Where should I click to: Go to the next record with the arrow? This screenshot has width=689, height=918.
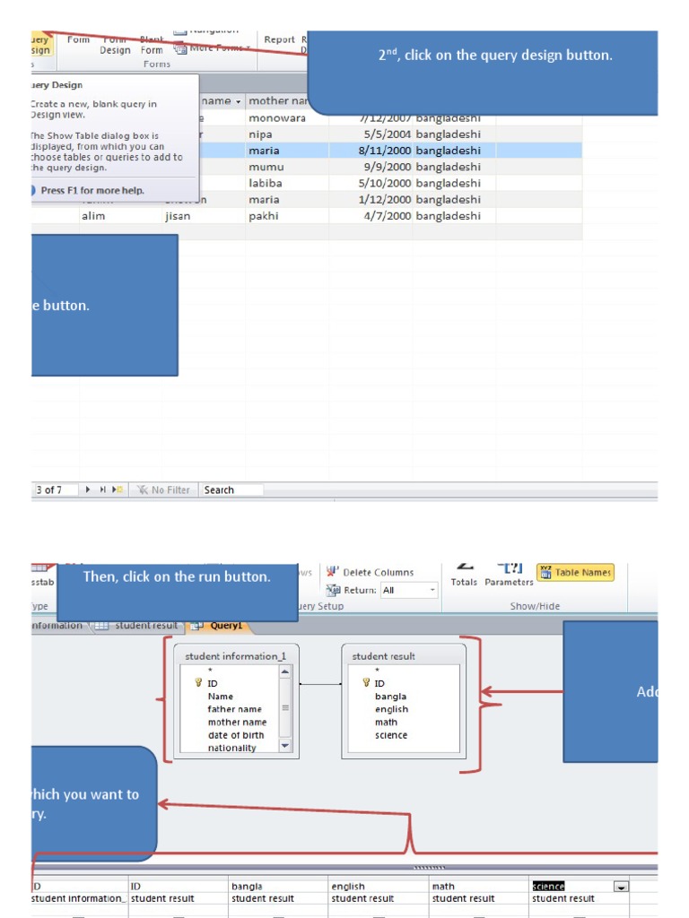[x=88, y=489]
